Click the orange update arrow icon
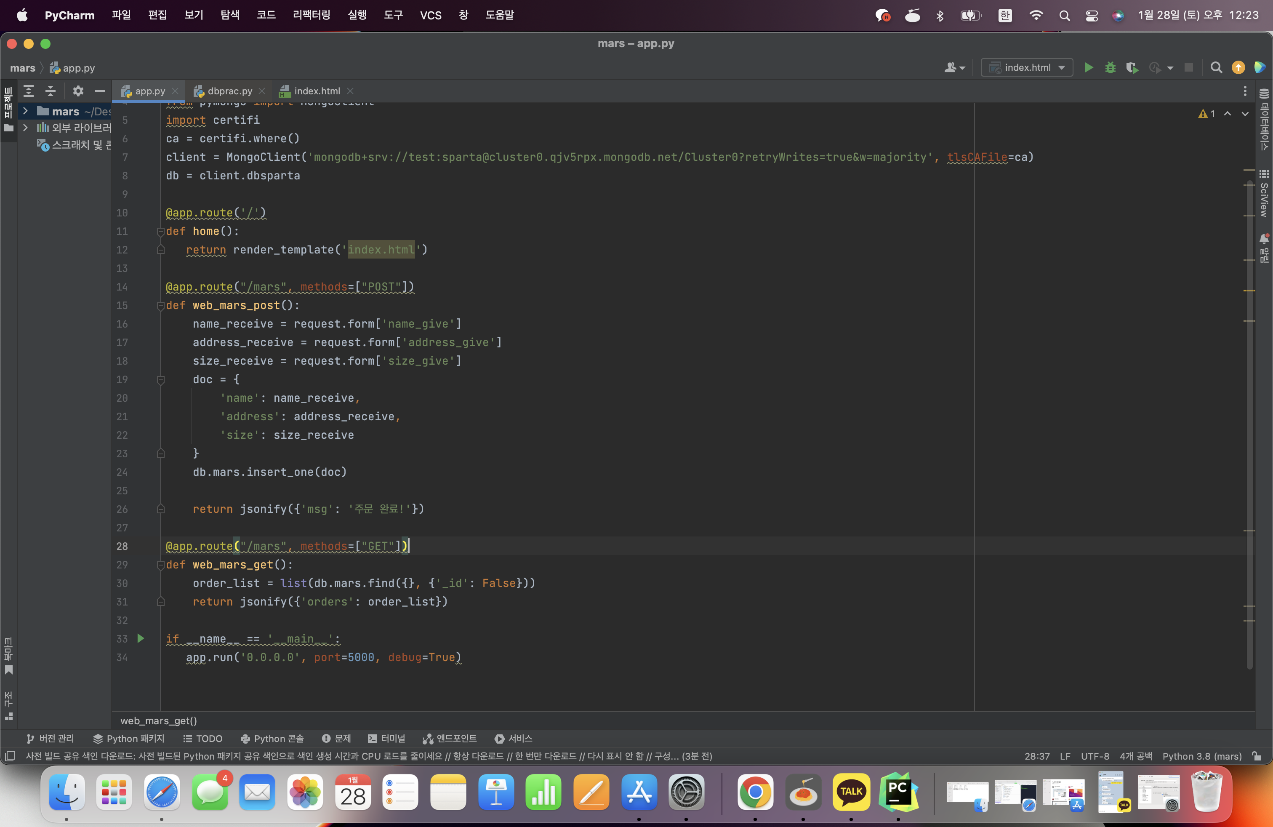 click(x=1238, y=67)
